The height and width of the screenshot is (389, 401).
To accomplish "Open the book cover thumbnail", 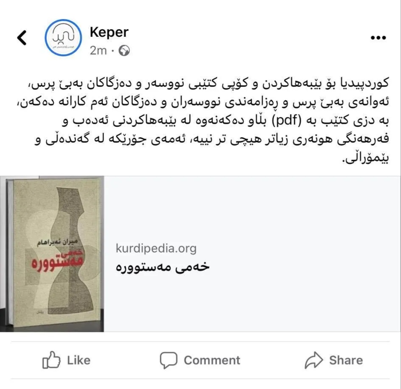I will coord(52,254).
